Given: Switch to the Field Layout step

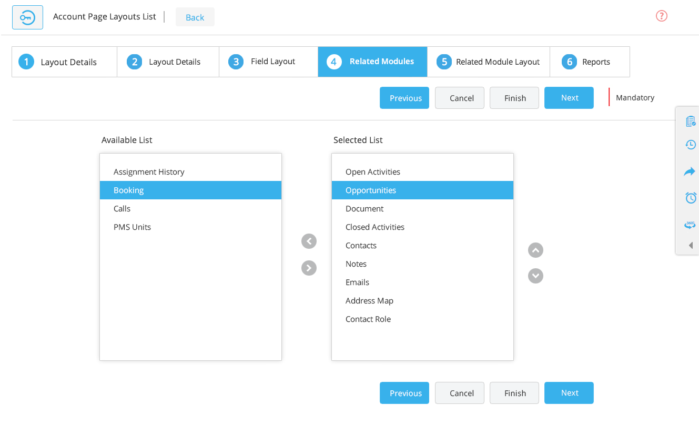Looking at the screenshot, I should 268,62.
